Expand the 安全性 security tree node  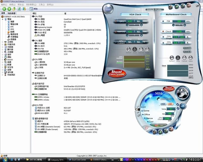(3, 67)
